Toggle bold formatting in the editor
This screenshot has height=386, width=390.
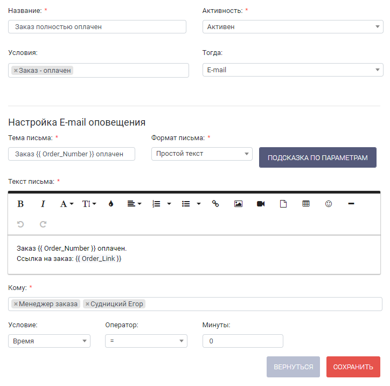(20, 204)
